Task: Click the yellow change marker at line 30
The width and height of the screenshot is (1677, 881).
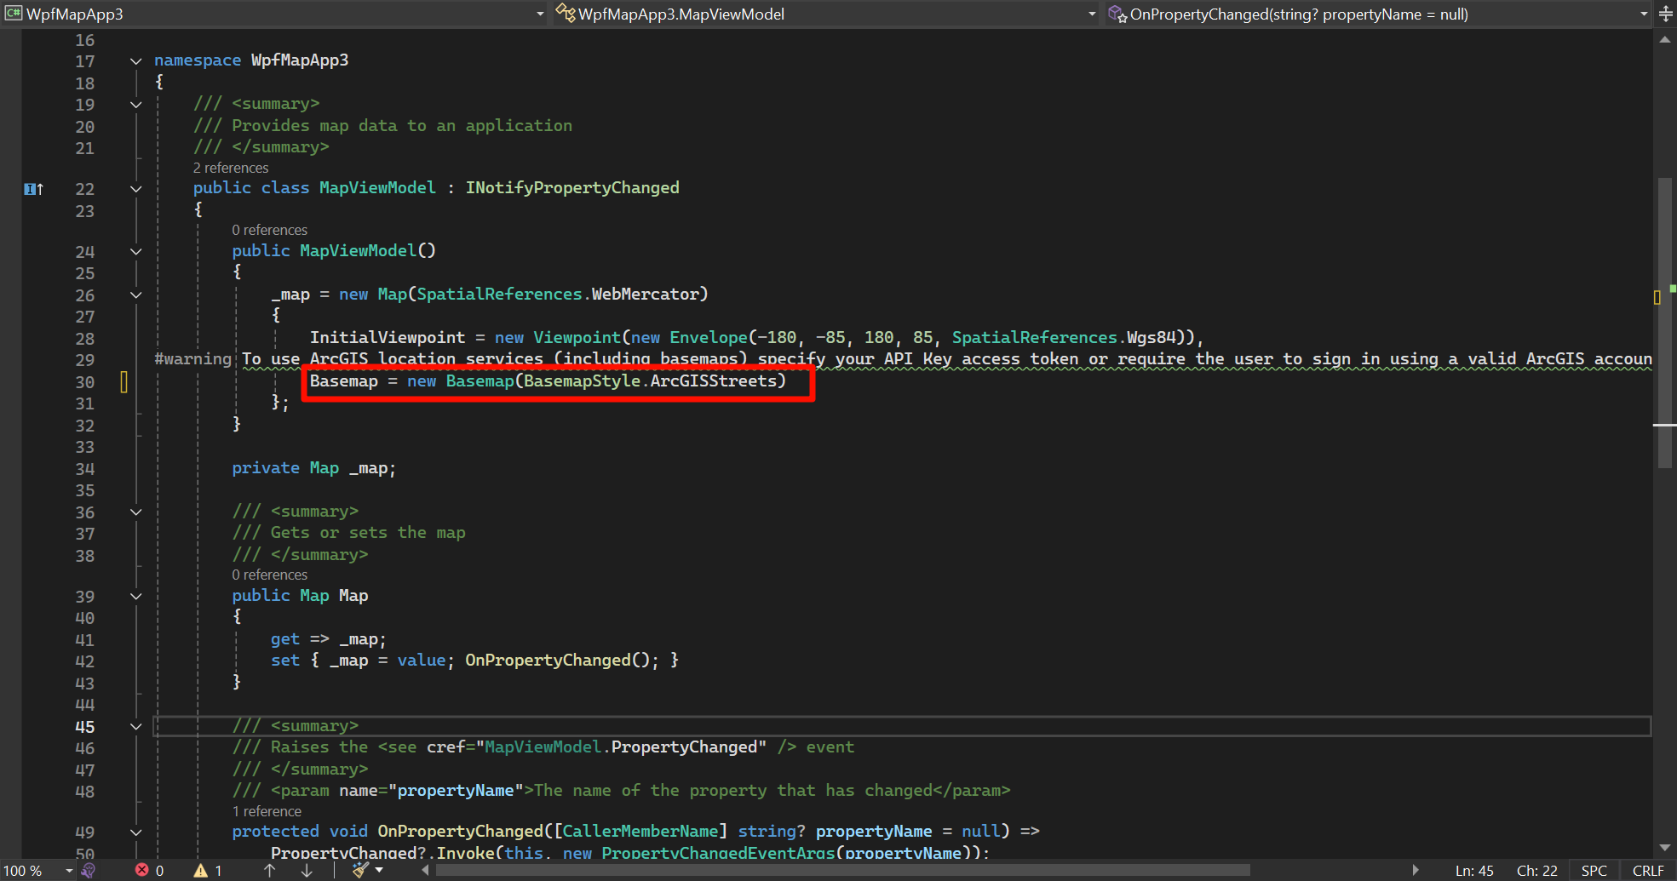Action: pos(124,381)
